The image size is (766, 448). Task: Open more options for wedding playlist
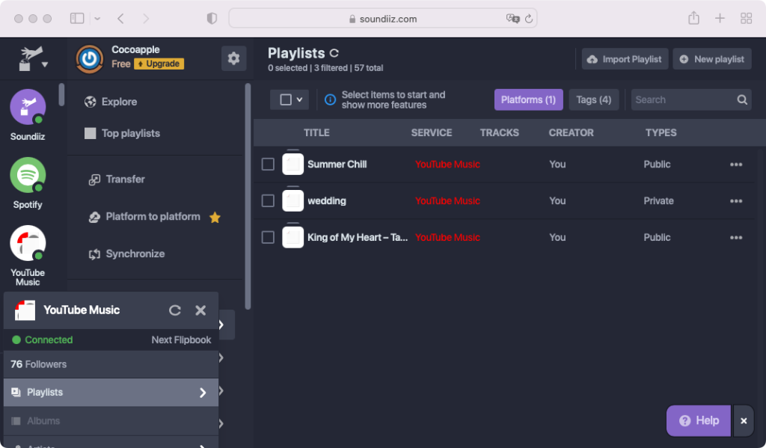[736, 201]
